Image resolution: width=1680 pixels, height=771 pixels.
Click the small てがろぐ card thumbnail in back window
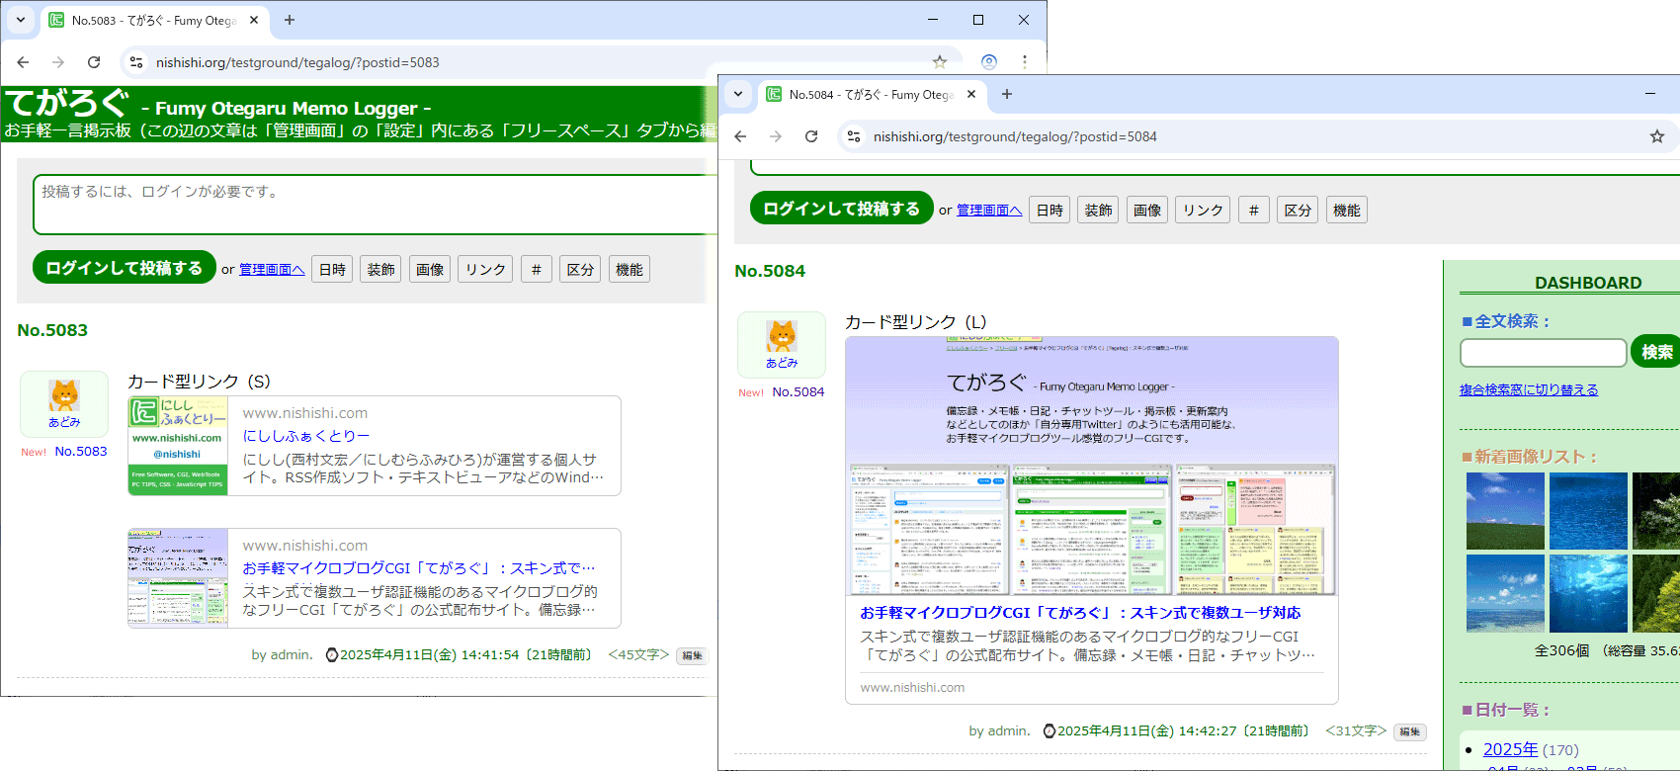tap(178, 578)
